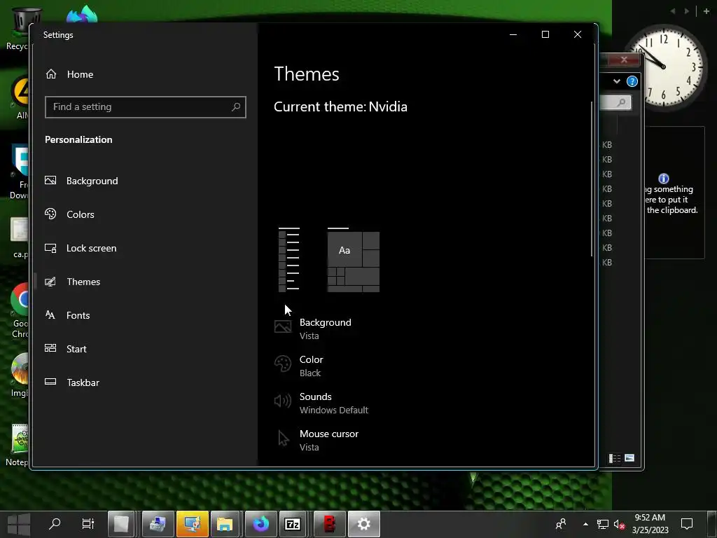Click the Settings gear on the taskbar
Viewport: 717px width, 538px height.
(363, 524)
